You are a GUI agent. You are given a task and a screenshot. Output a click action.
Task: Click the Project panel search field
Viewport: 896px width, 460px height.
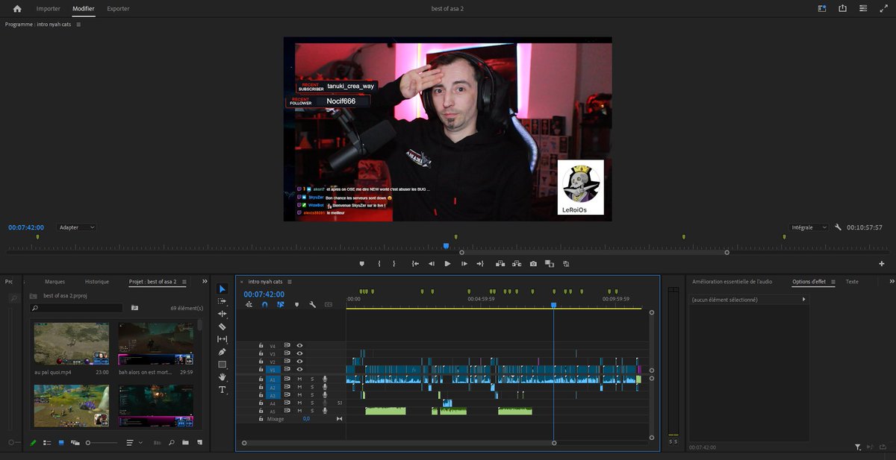click(76, 307)
